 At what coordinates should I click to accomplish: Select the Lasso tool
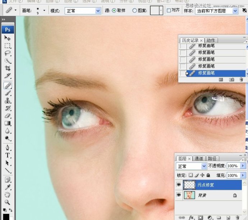pos(7,53)
